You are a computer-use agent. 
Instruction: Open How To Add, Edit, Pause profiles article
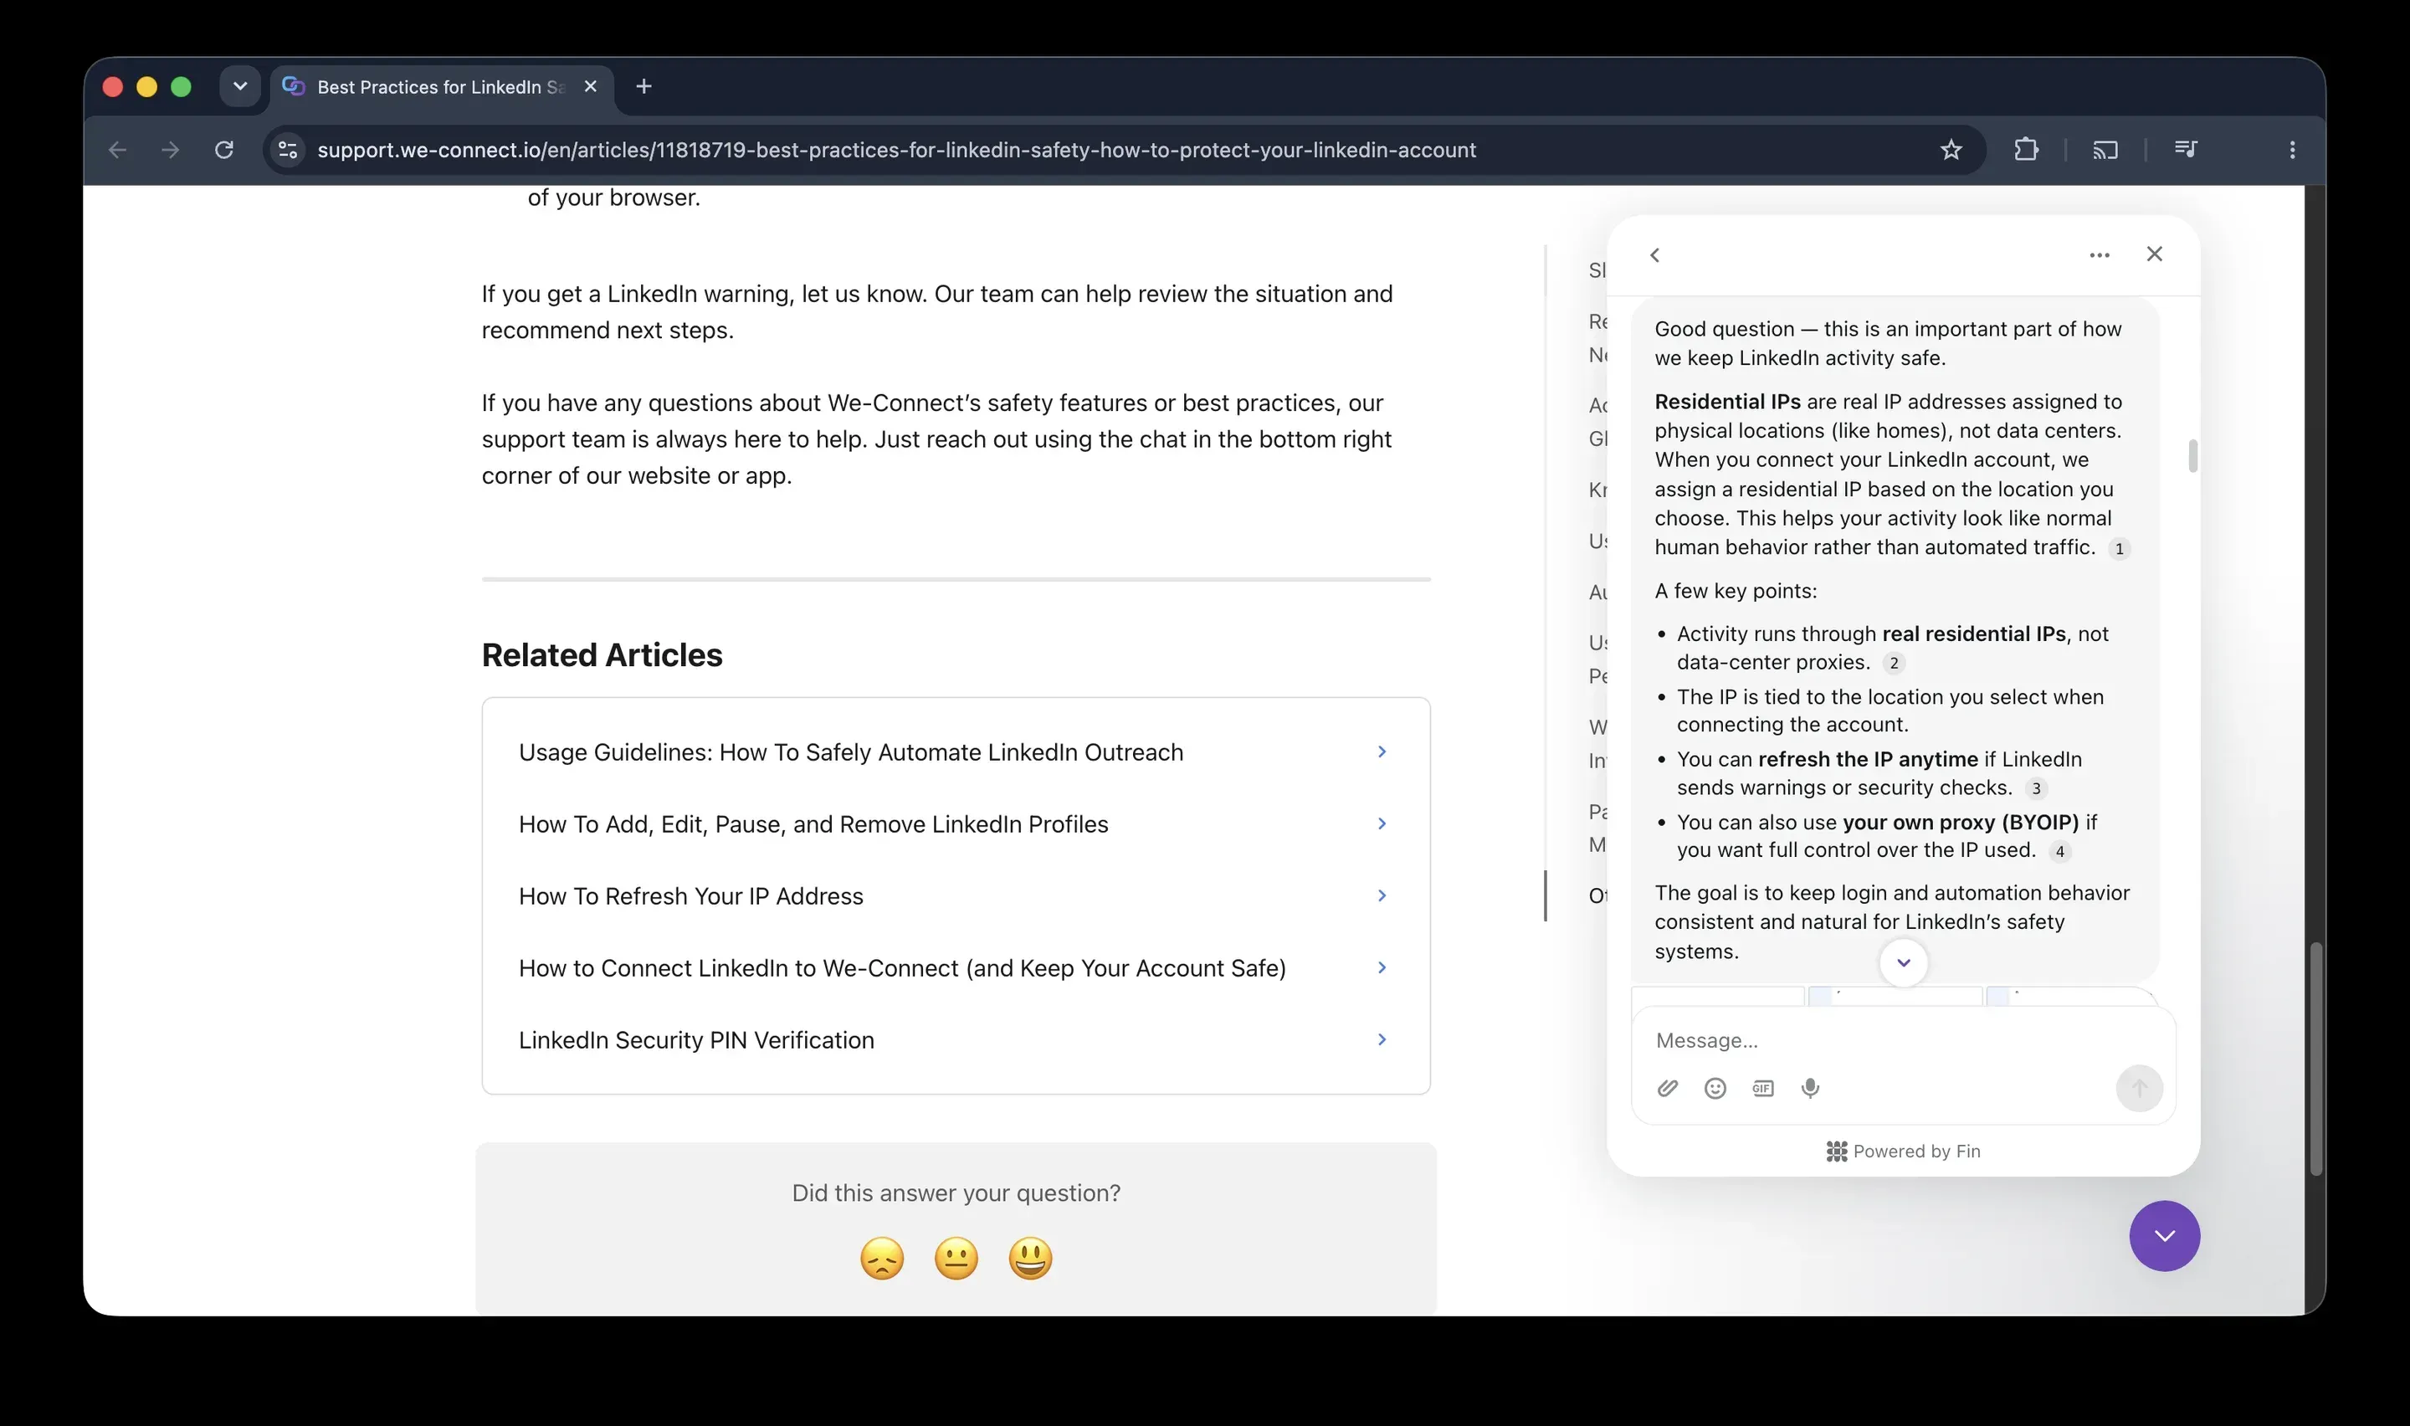coord(955,824)
